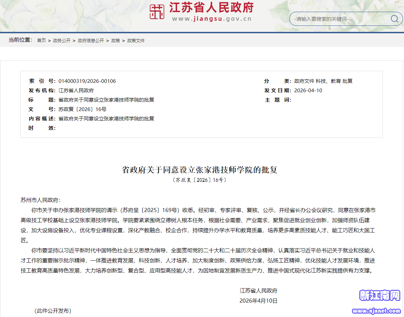Click the 江苏省人民政府 header site title
Screen dimensions: 404x317
pyautogui.click(x=211, y=8)
